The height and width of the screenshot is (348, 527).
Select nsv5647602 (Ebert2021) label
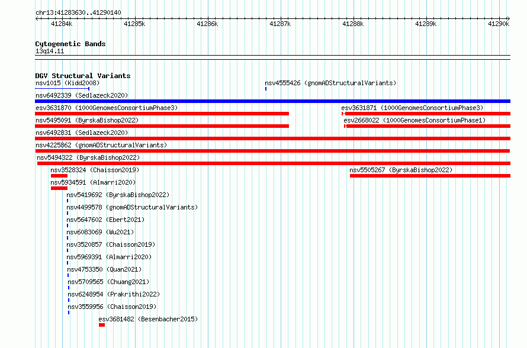pyautogui.click(x=105, y=220)
